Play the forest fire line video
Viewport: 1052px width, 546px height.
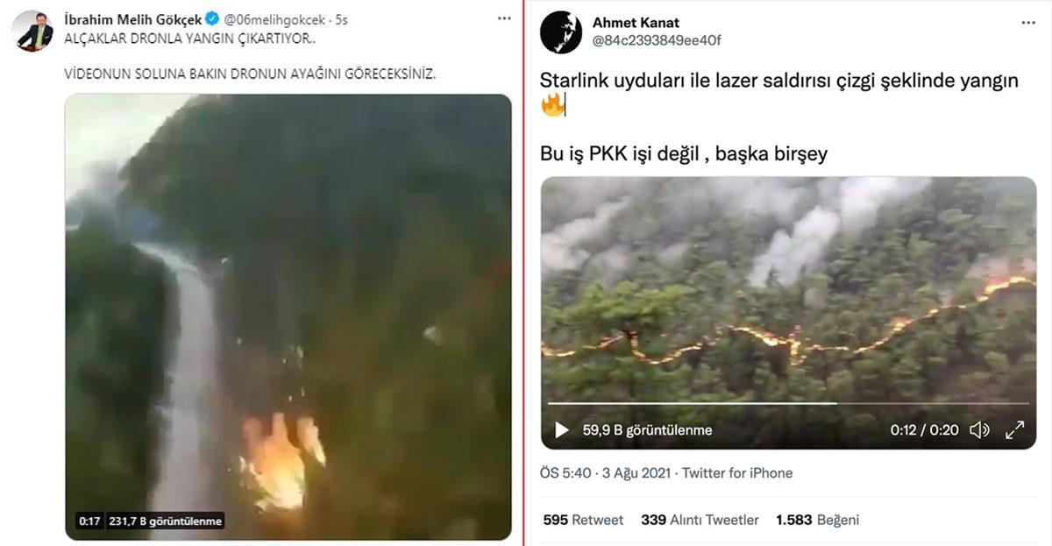(x=562, y=429)
